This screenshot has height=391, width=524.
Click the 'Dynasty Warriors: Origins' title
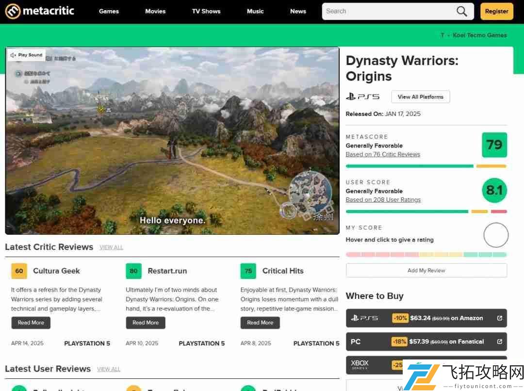402,68
